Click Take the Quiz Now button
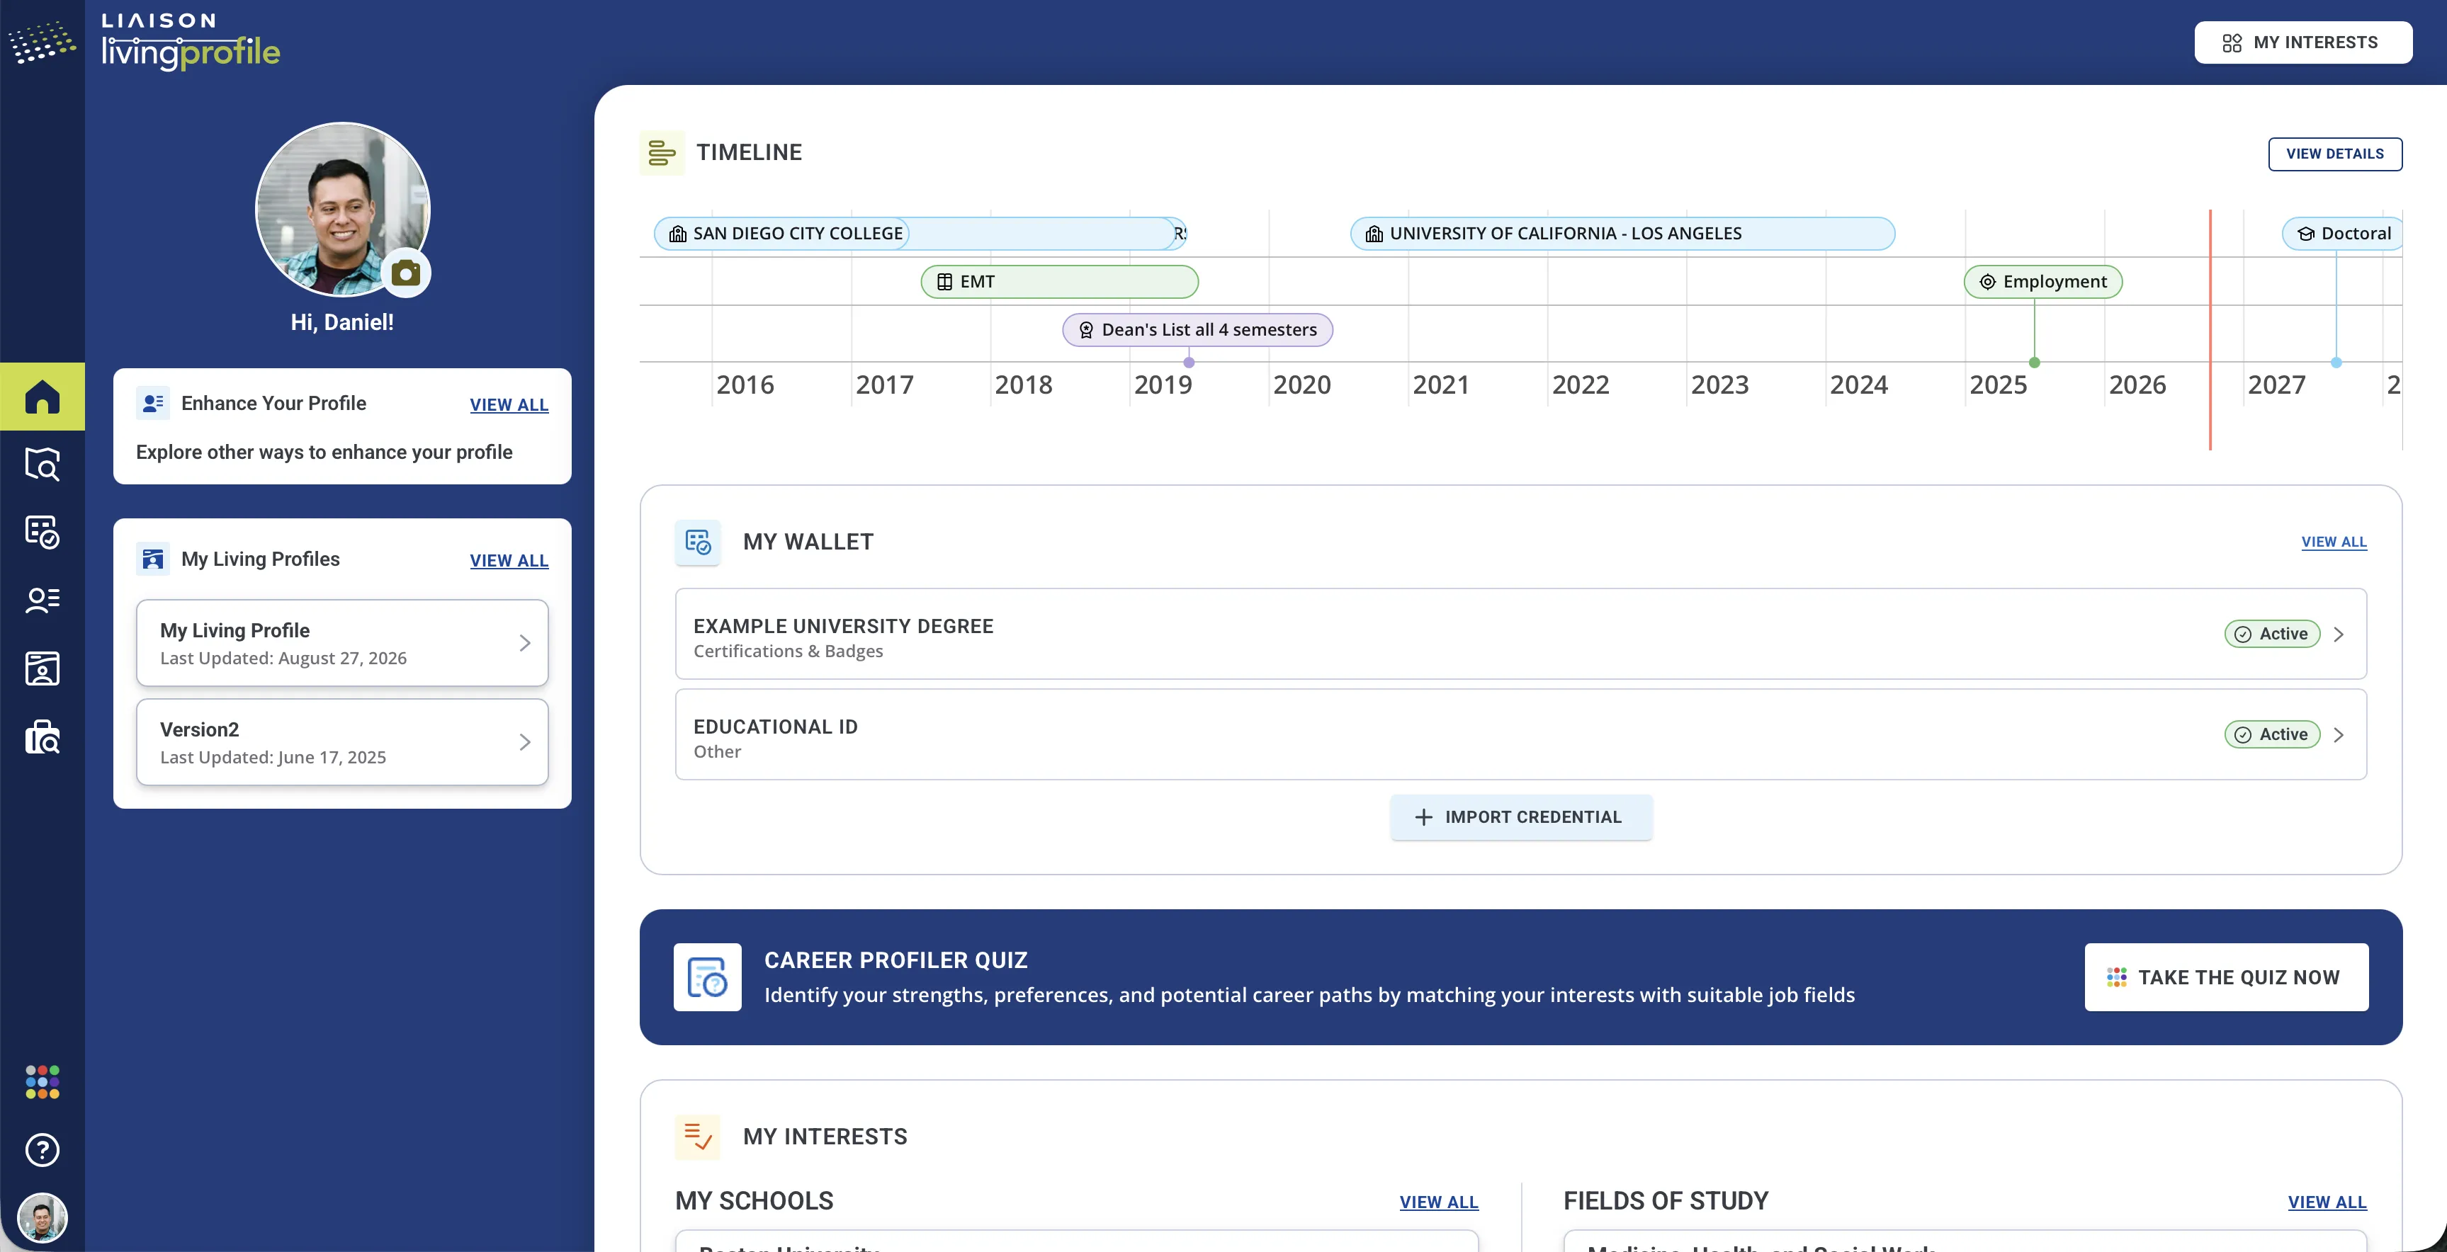Screen dimensions: 2447x1252 click(x=2226, y=978)
